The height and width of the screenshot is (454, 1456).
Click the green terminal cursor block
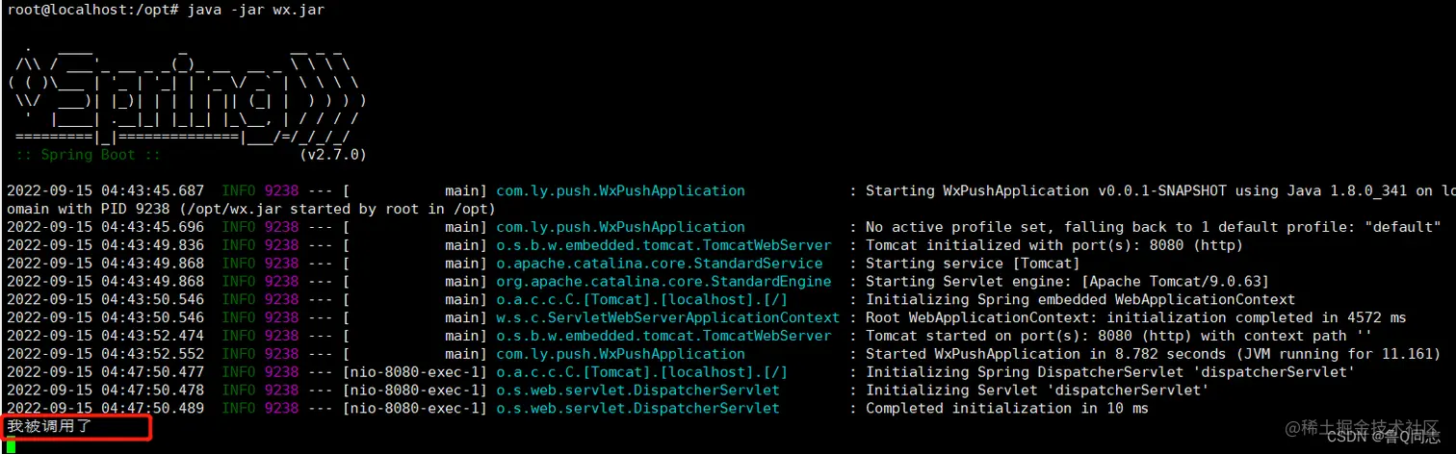point(11,446)
